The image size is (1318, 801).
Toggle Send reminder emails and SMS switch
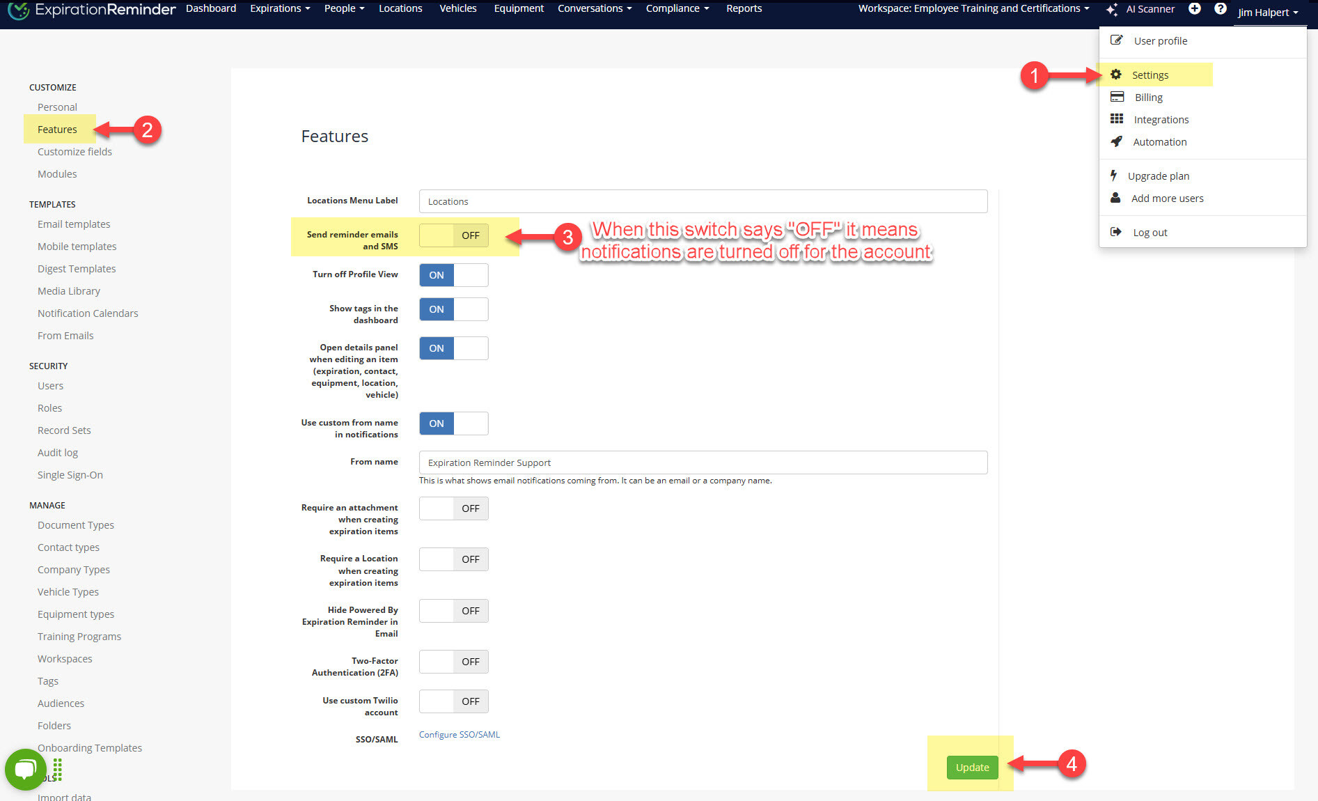(454, 235)
